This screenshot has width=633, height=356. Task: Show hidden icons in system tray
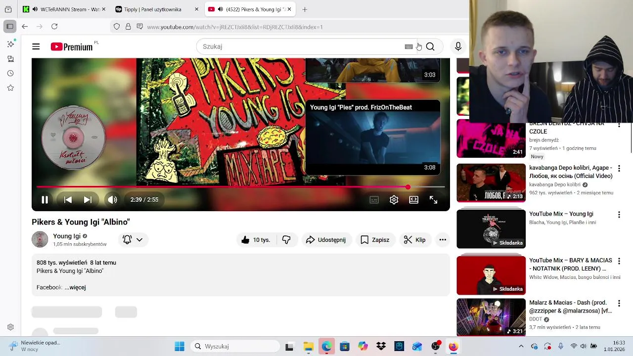521,347
